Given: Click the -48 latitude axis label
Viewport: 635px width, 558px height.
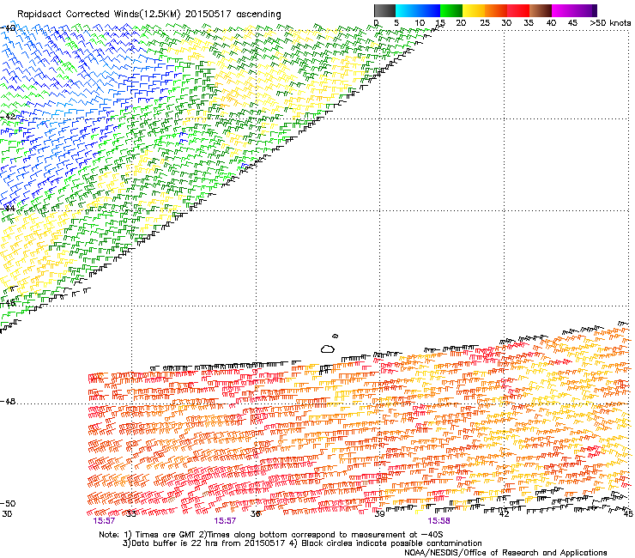Looking at the screenshot, I should (x=8, y=401).
